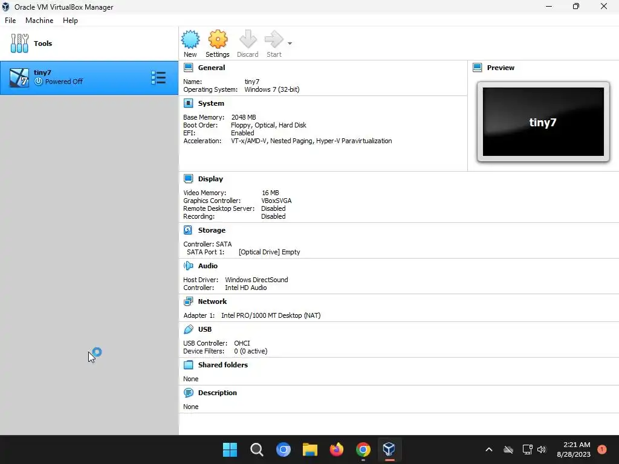Open the Windows Start button on taskbar
The image size is (619, 464).
230,449
